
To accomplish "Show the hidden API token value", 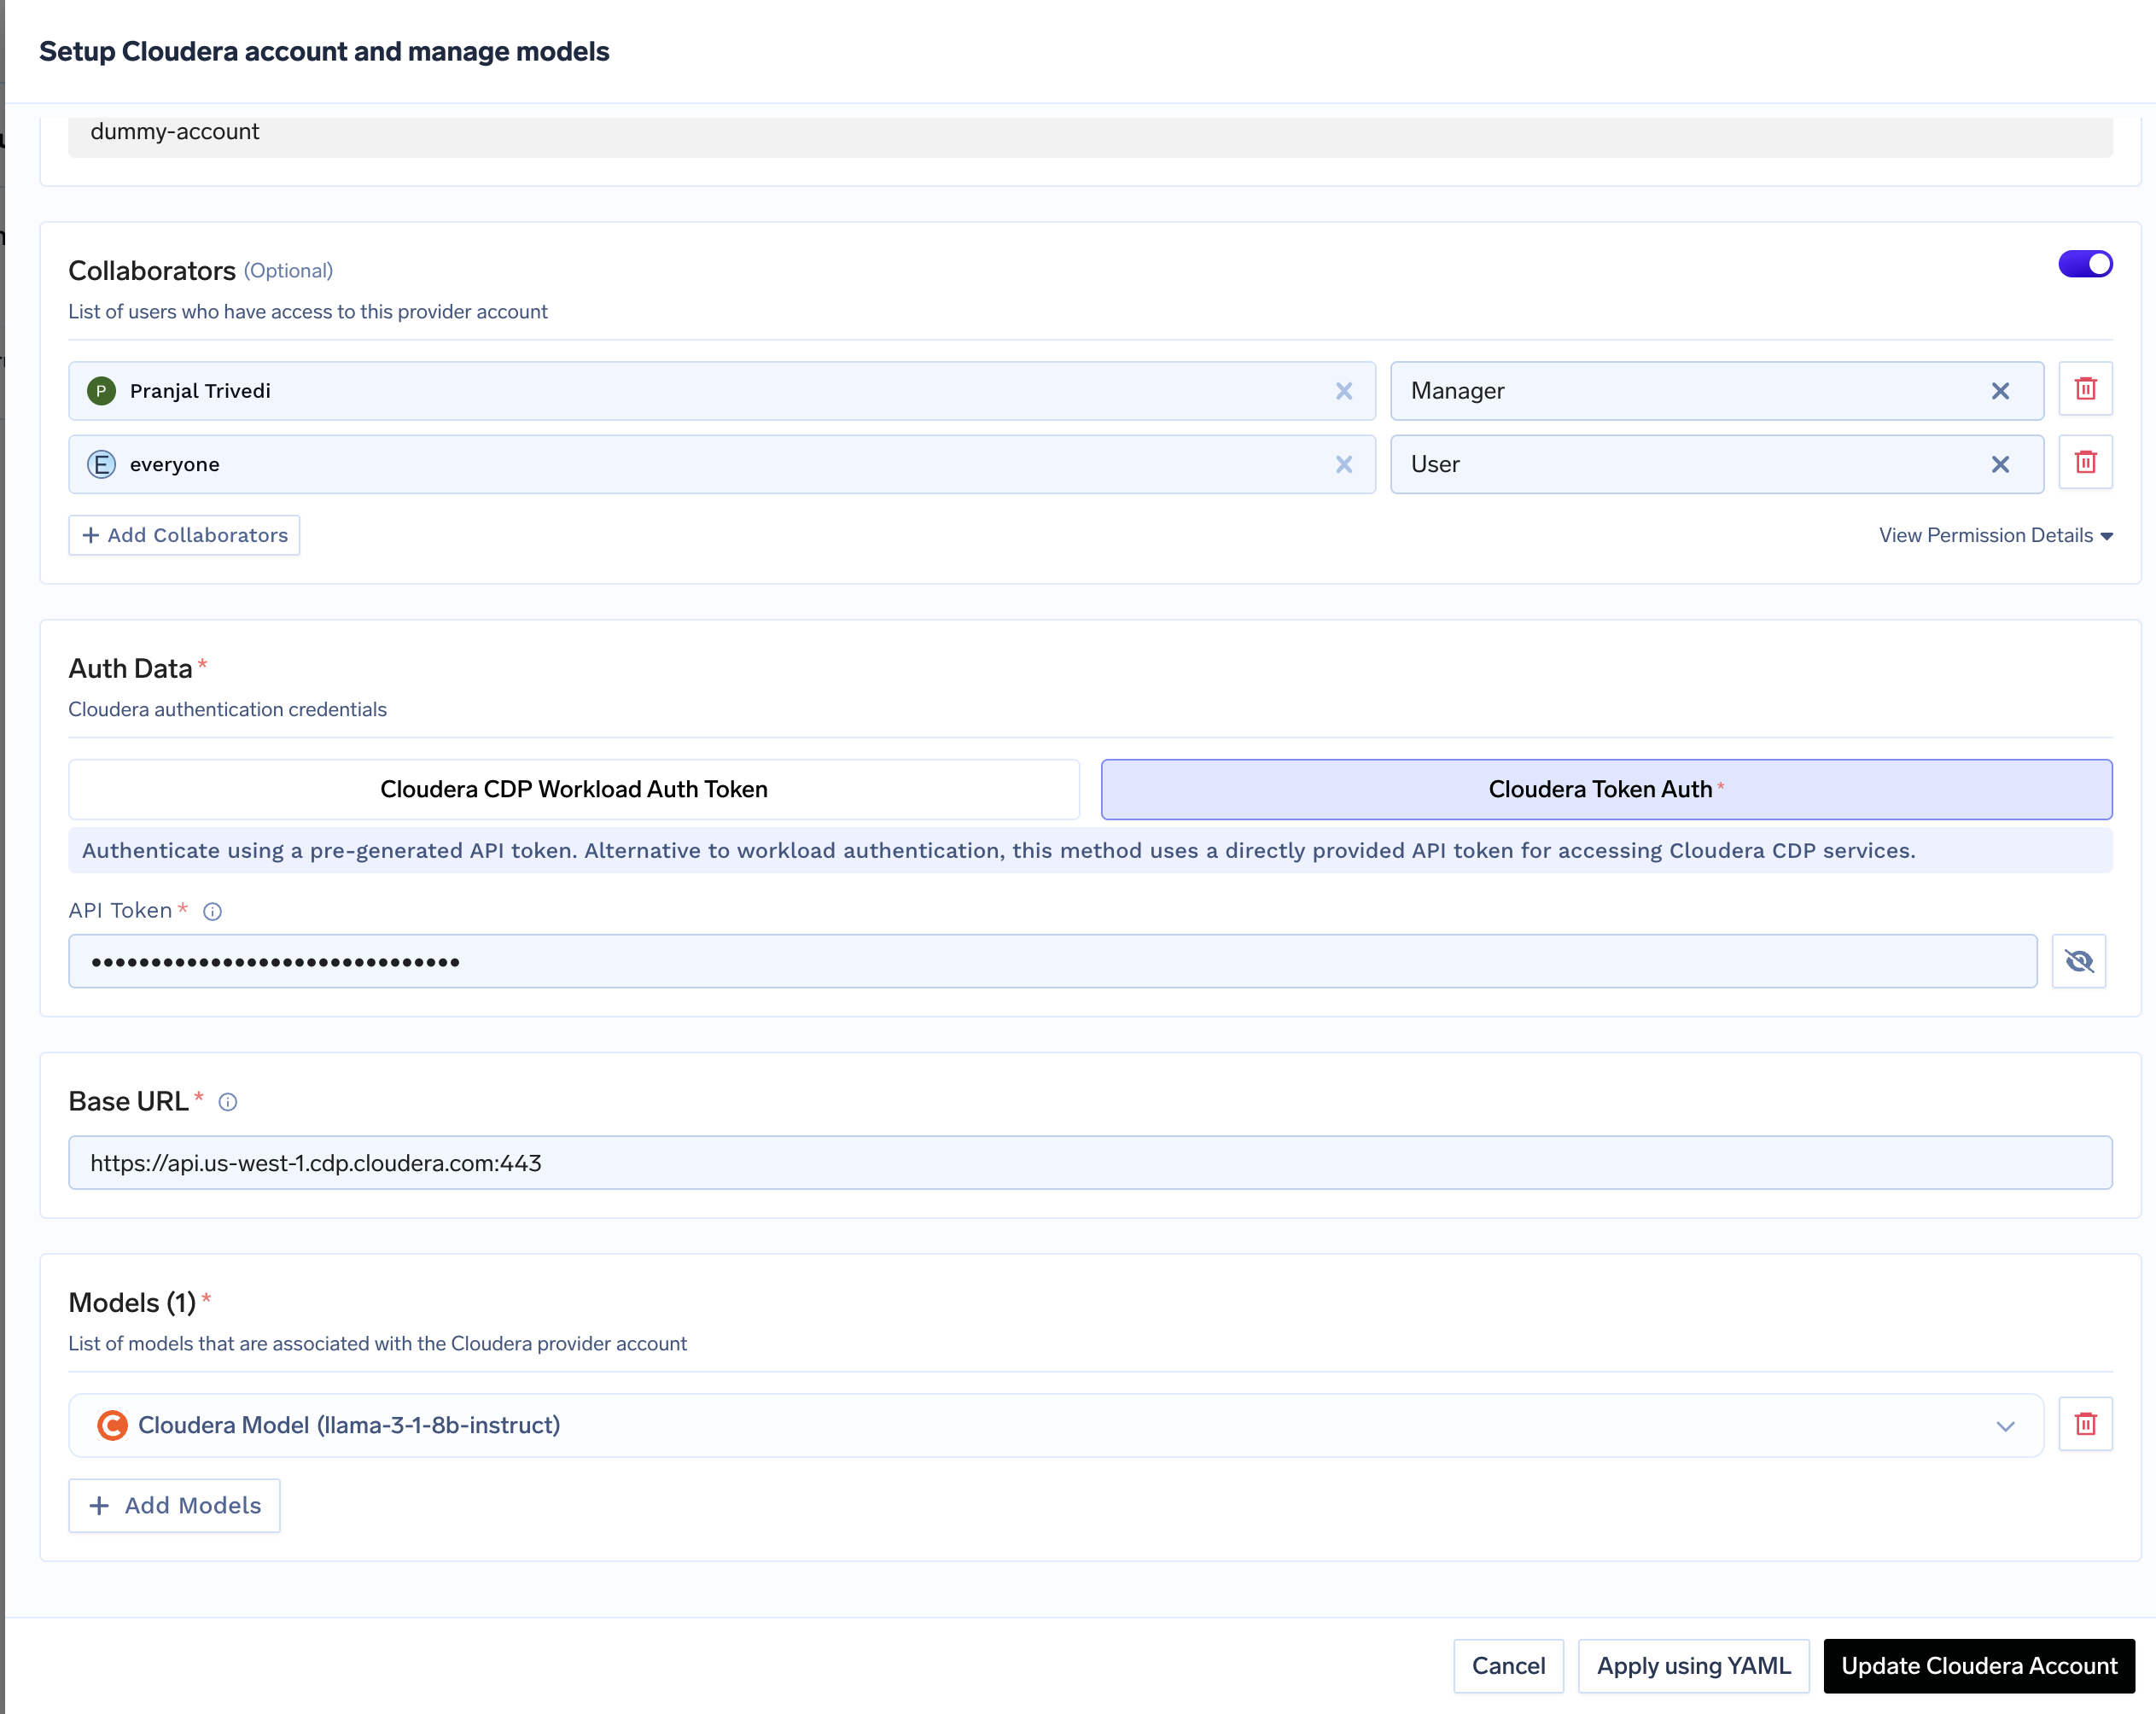I will coord(2080,960).
